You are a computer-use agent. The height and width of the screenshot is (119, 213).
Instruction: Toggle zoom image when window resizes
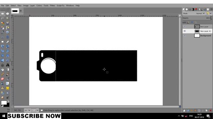coord(180,16)
